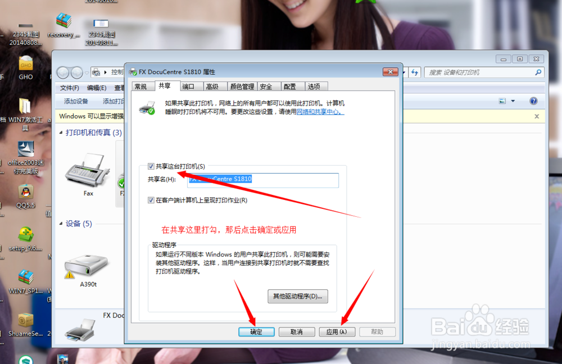This screenshot has width=562, height=364.
Task: Open the ShuameSe desktop icon
Action: click(25, 320)
